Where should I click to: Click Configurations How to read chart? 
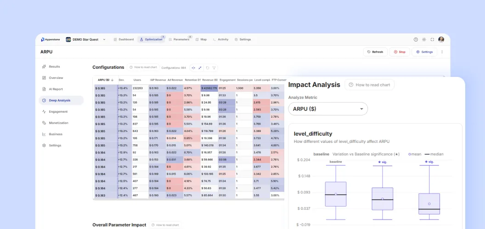pyautogui.click(x=143, y=67)
